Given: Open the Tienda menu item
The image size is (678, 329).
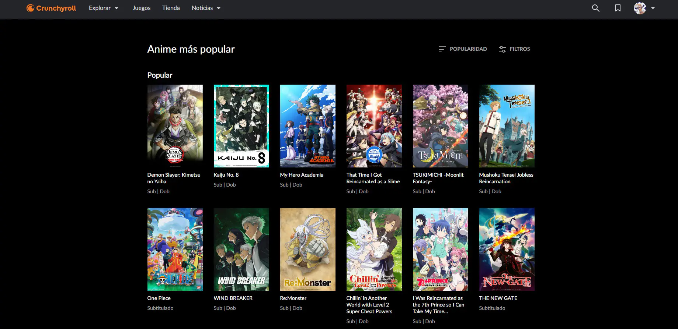Looking at the screenshot, I should (171, 8).
